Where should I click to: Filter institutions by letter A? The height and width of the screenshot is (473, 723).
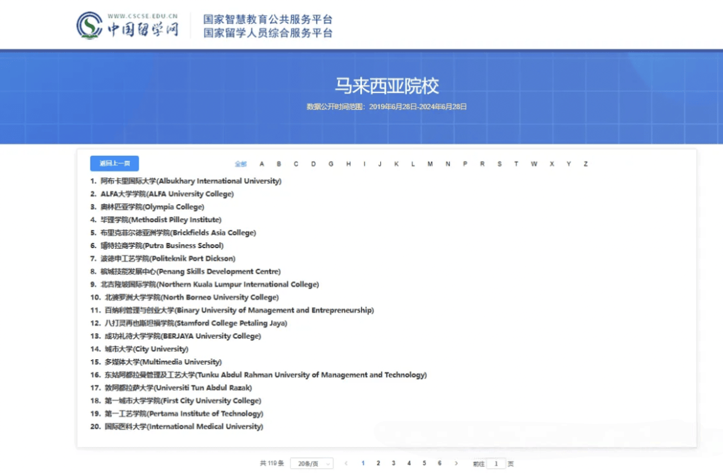[x=262, y=164]
